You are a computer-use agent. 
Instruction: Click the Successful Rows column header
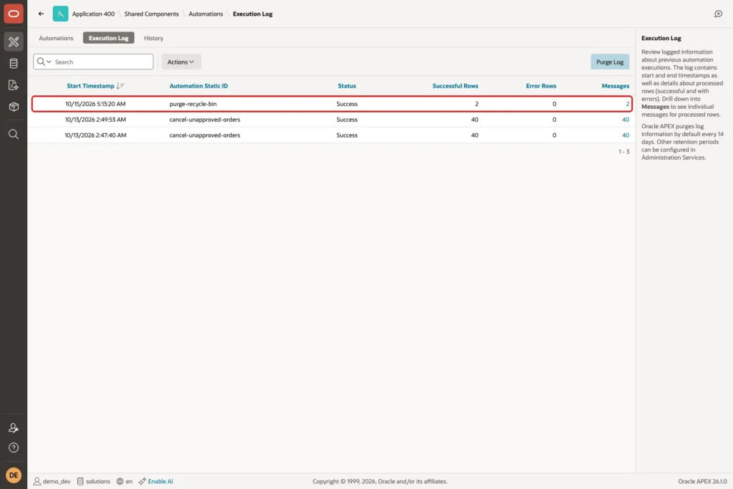pos(455,85)
